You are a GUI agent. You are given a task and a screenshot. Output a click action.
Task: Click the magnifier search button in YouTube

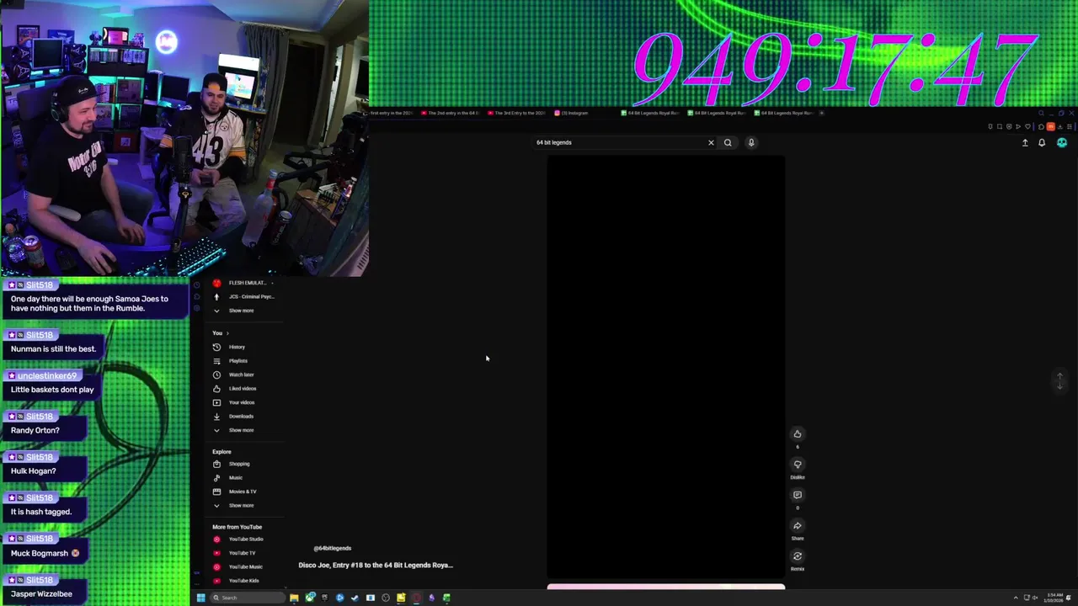click(728, 142)
